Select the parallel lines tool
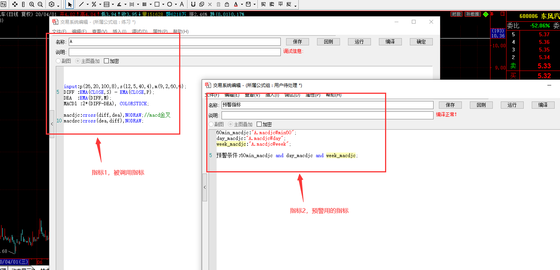This screenshot has height=270, width=560. (x=132, y=5)
